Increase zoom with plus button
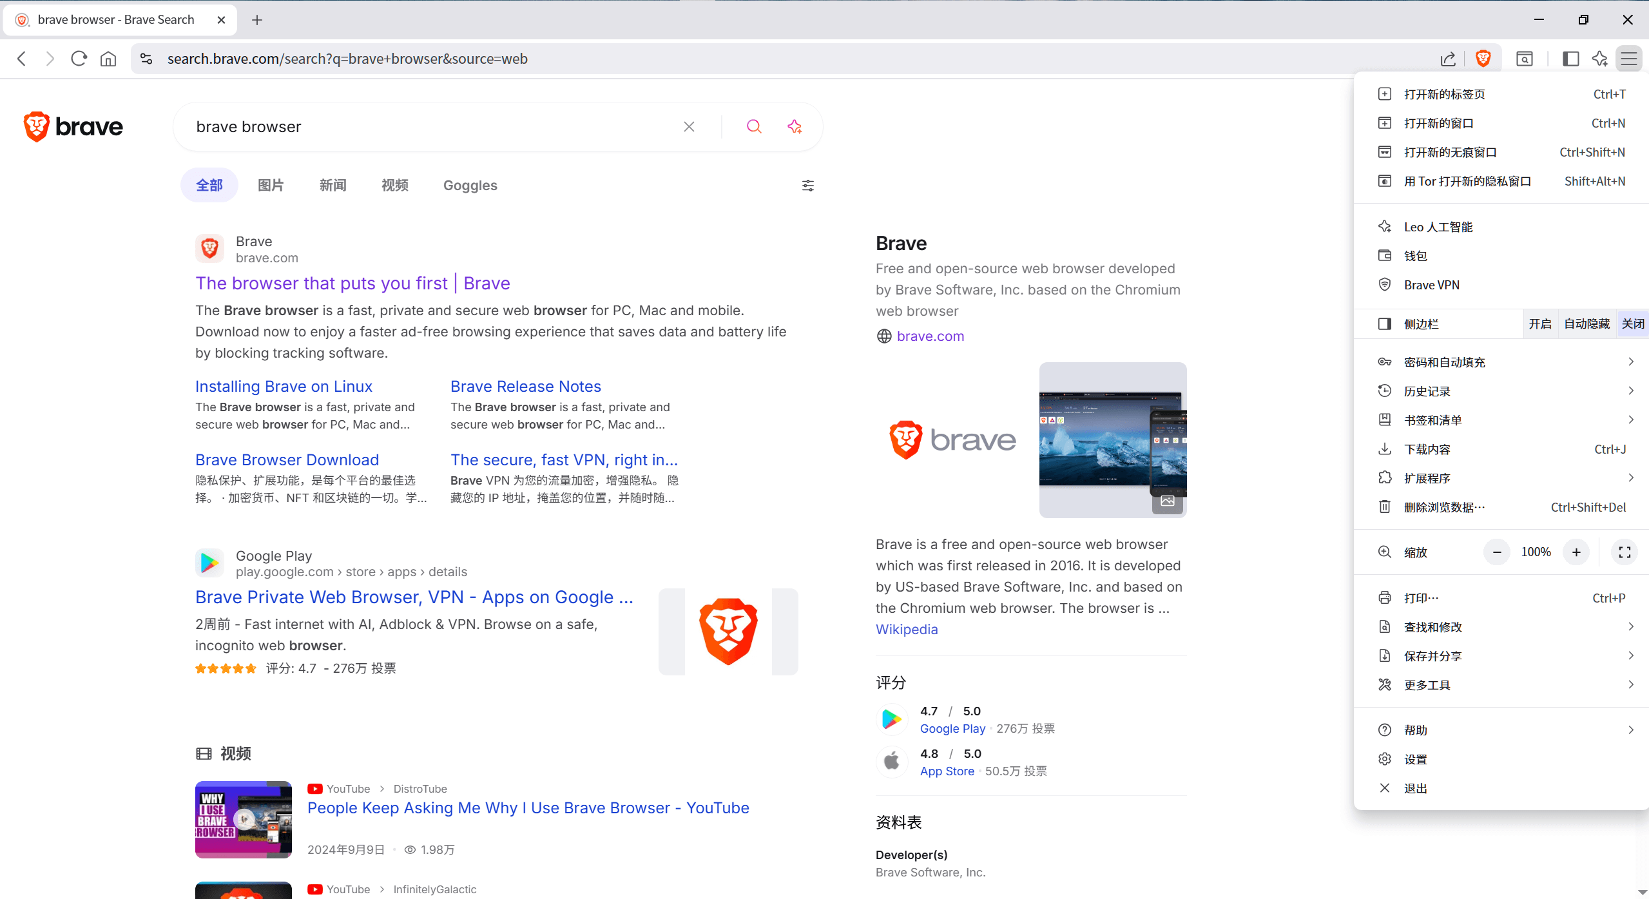Screen dimensions: 1649x899 1576,552
